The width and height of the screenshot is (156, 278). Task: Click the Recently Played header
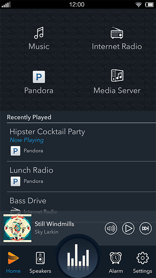[x=29, y=117]
